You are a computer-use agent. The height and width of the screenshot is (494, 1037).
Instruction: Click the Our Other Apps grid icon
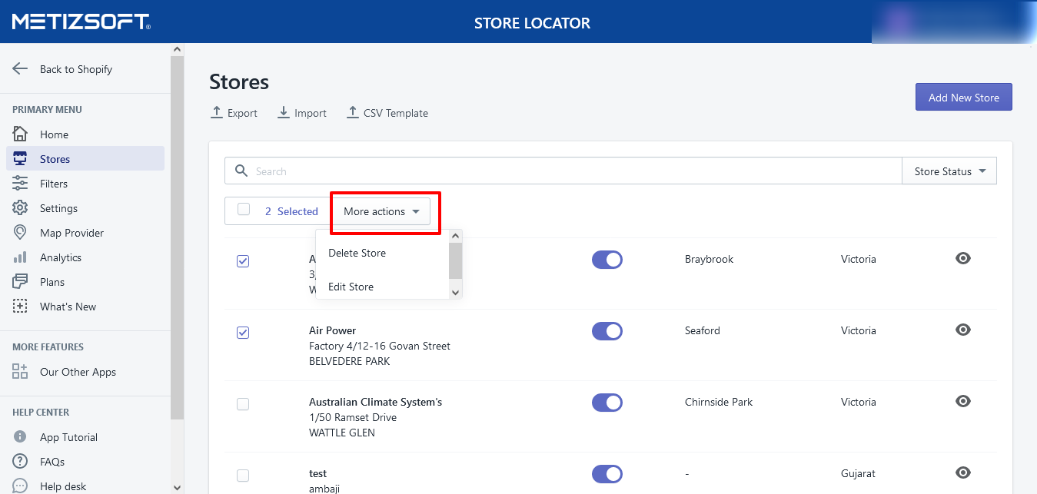[20, 372]
